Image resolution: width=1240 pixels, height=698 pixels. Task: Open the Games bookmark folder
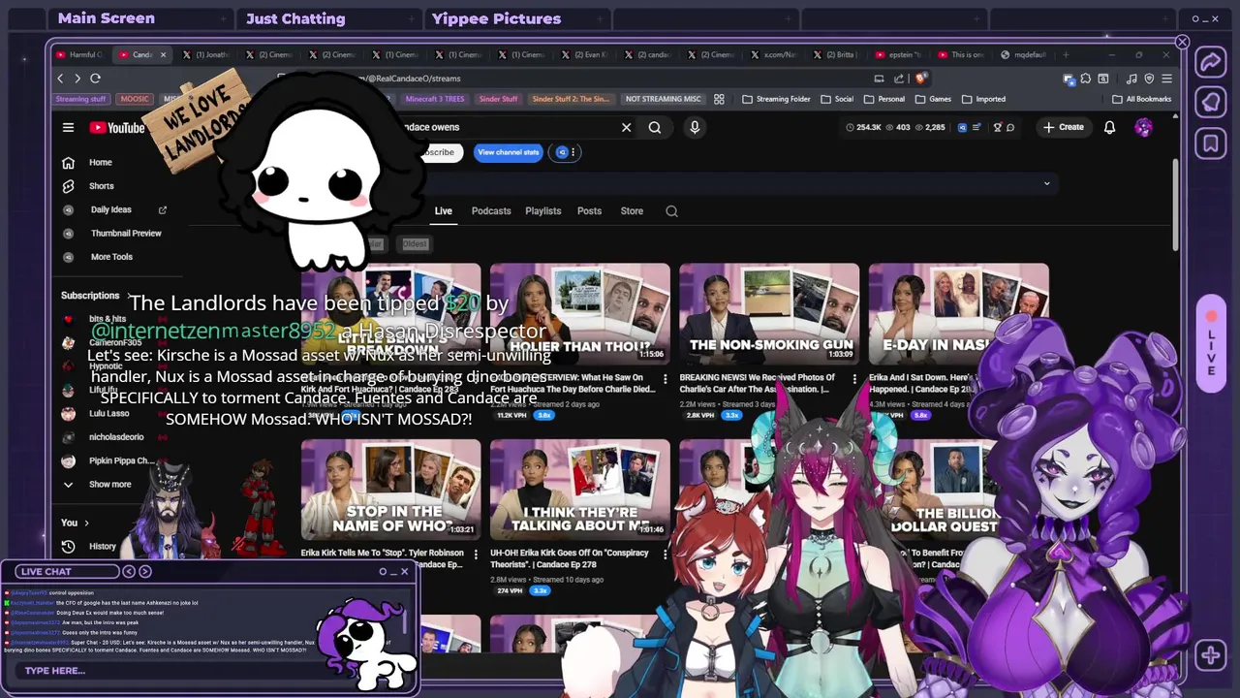(934, 99)
